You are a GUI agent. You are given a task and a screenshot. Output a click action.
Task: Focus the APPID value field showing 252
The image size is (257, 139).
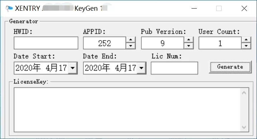coord(105,43)
